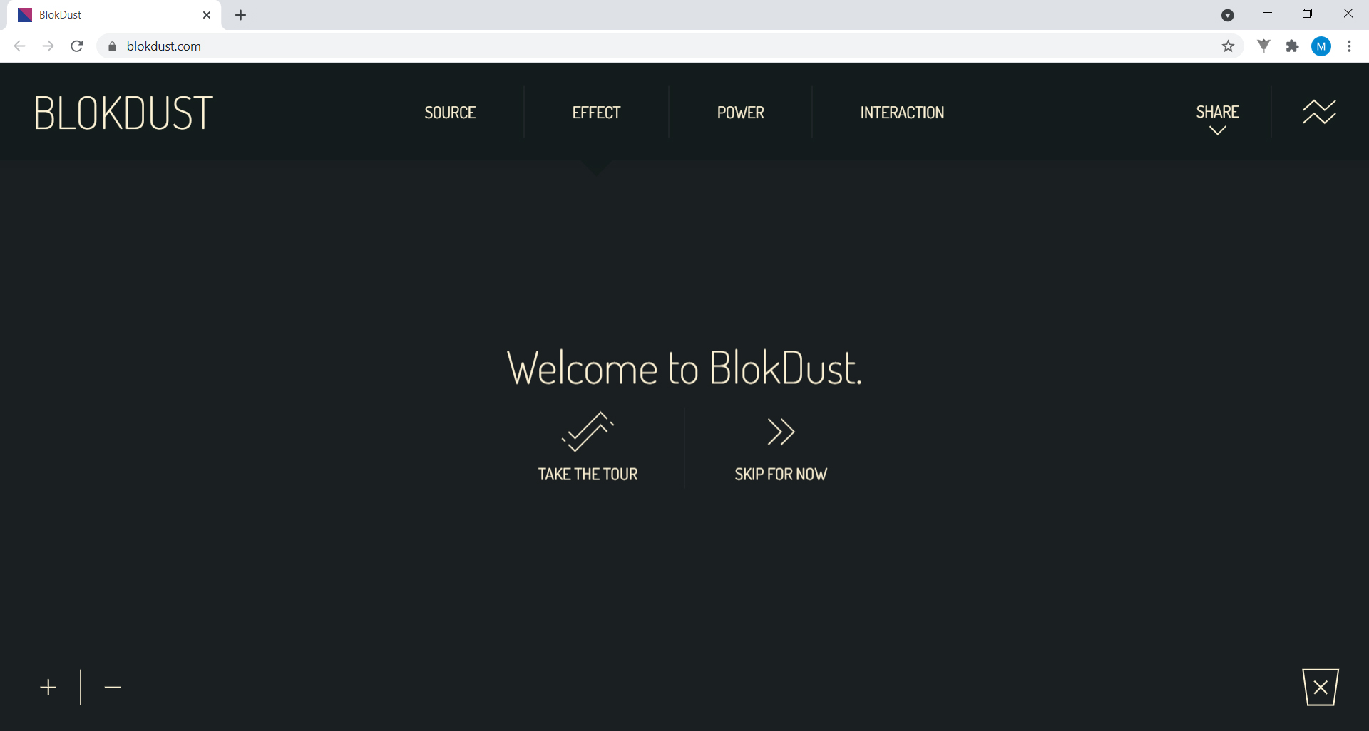The height and width of the screenshot is (731, 1369).
Task: Open the M profile avatar
Action: coord(1321,46)
